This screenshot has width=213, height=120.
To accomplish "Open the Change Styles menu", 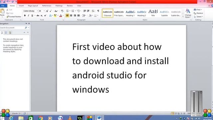I will click(x=188, y=13).
